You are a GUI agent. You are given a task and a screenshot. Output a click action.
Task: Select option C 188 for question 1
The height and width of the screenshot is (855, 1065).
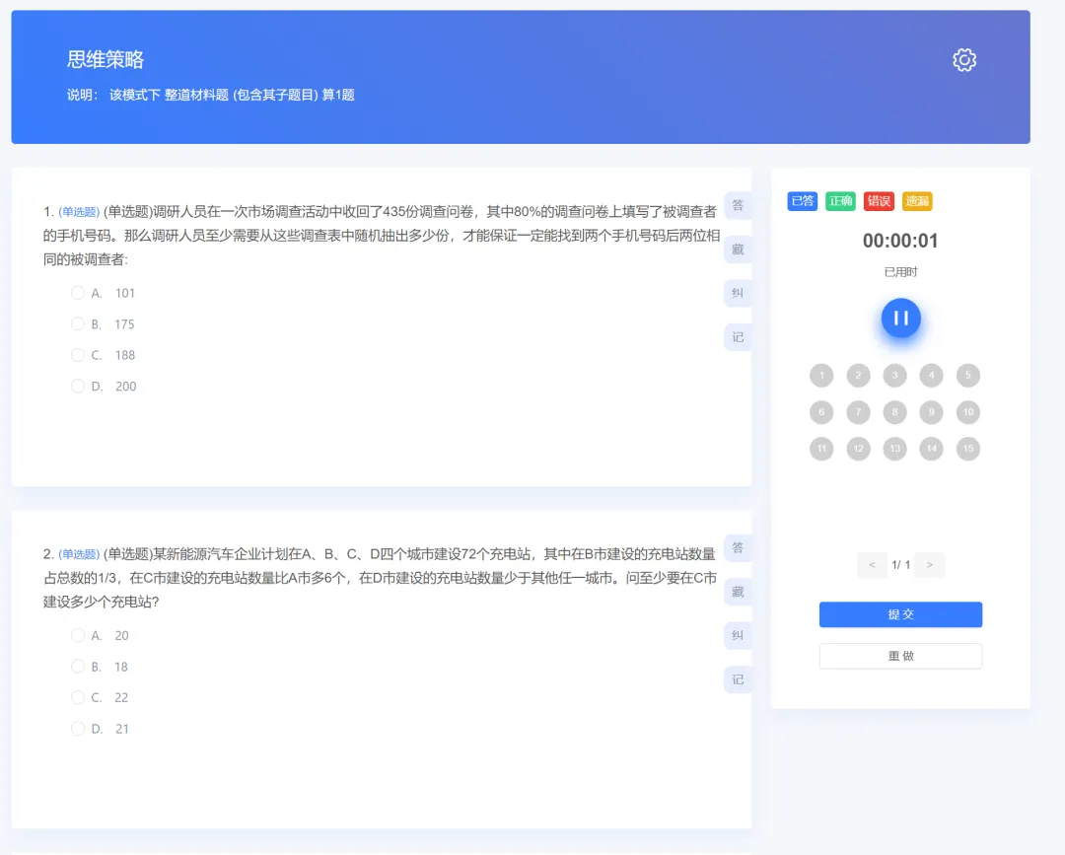tap(78, 354)
